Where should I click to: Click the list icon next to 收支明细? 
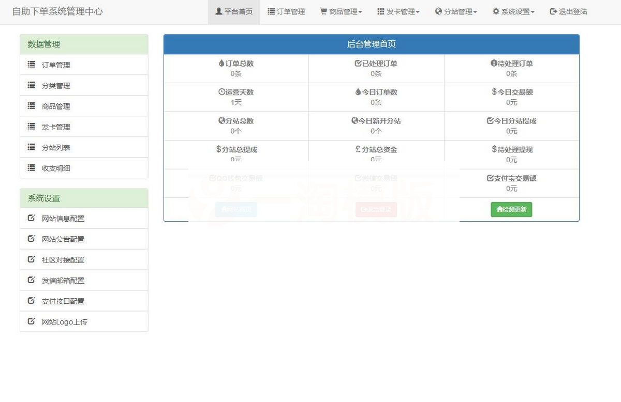pos(31,167)
